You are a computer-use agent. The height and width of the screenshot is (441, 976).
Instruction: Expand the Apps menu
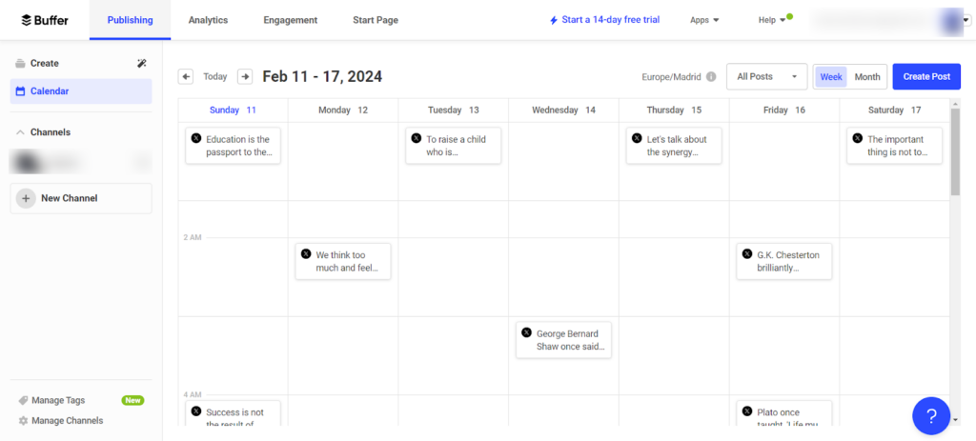click(x=704, y=20)
